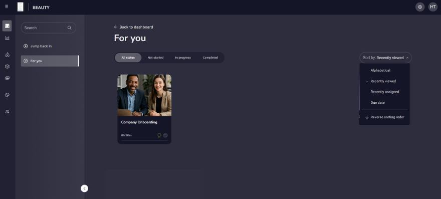The image size is (441, 199).
Task: Select the All status filter tab
Action: click(128, 58)
